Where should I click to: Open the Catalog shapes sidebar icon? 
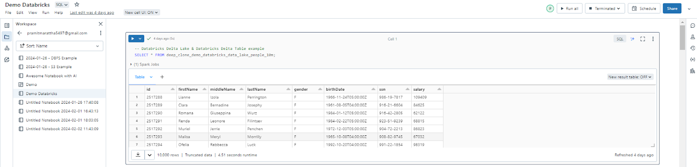7,48
